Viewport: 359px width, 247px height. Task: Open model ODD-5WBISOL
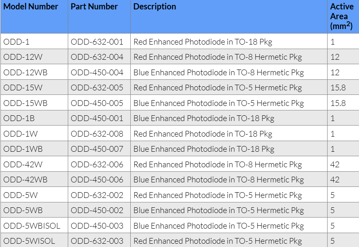point(32,226)
